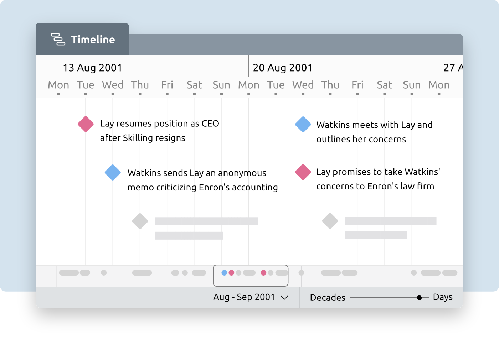This screenshot has width=499, height=340.
Task: Click the gray placeholder diamond on the right side
Action: (x=330, y=221)
